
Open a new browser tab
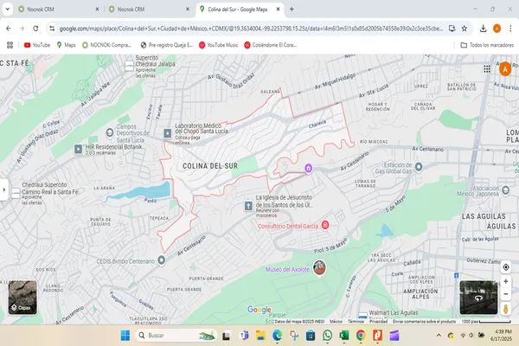(x=292, y=10)
